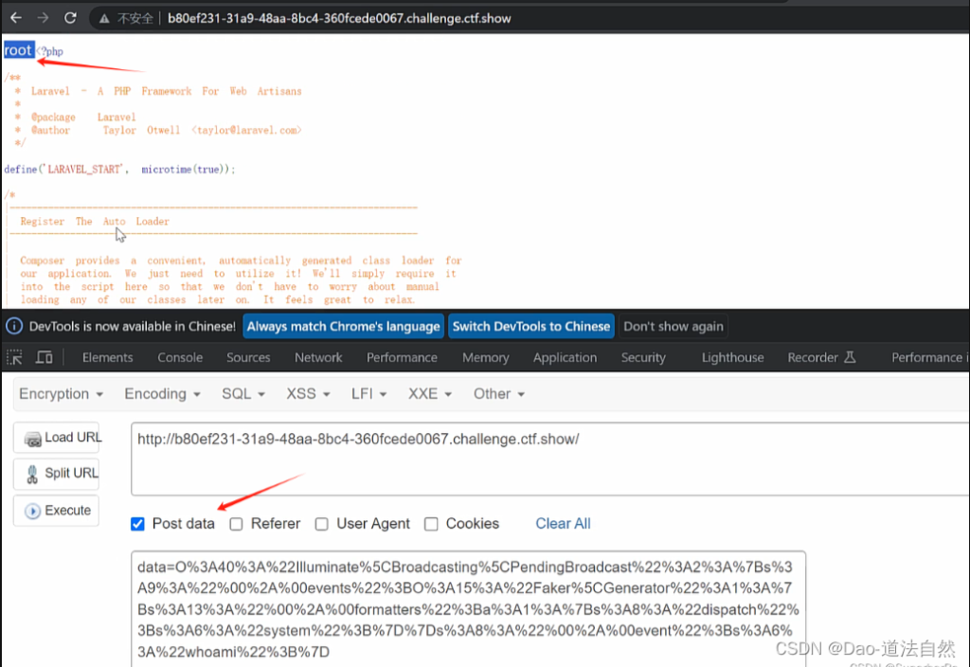Image resolution: width=970 pixels, height=667 pixels.
Task: Click into the HackBar URL text field
Action: click(550, 459)
